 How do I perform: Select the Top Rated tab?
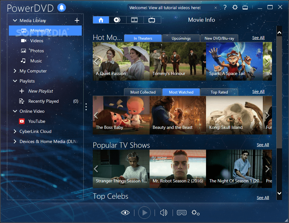[219, 92]
